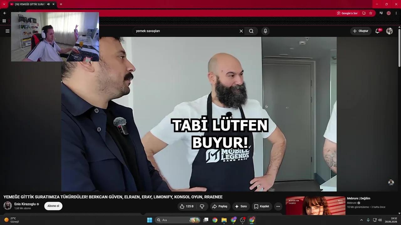The height and width of the screenshot is (225, 401).
Task: Expand the tab search dropdown arrow
Action: [4, 4]
